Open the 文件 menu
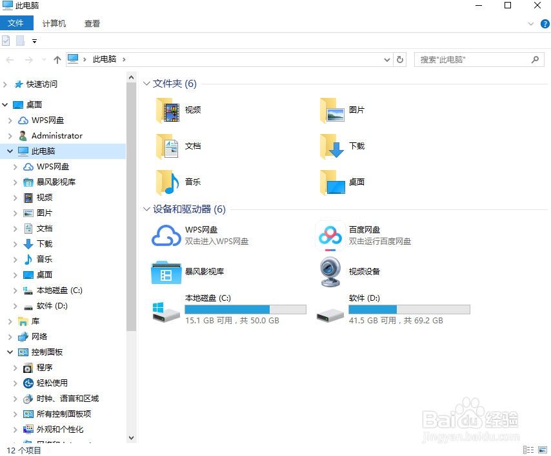This screenshot has width=551, height=456. click(x=17, y=23)
